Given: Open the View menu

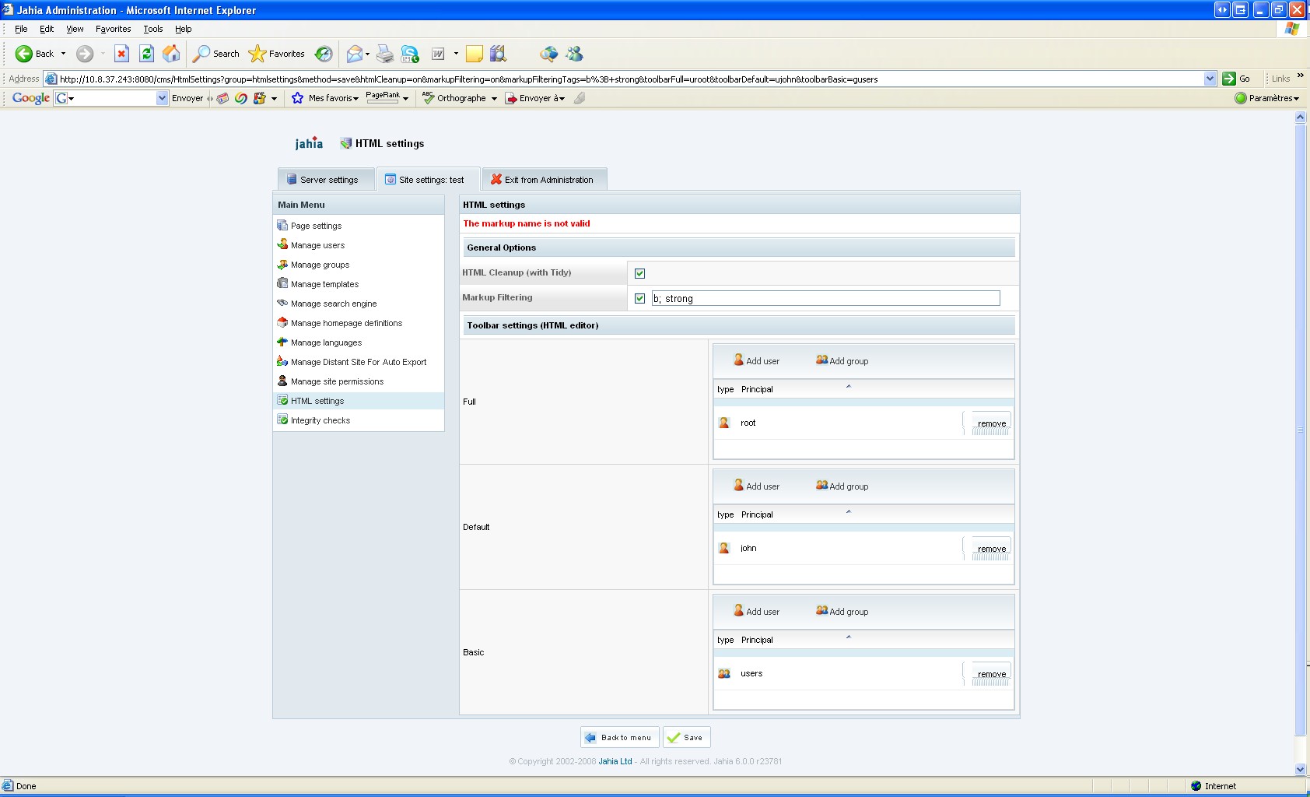Looking at the screenshot, I should [x=75, y=29].
